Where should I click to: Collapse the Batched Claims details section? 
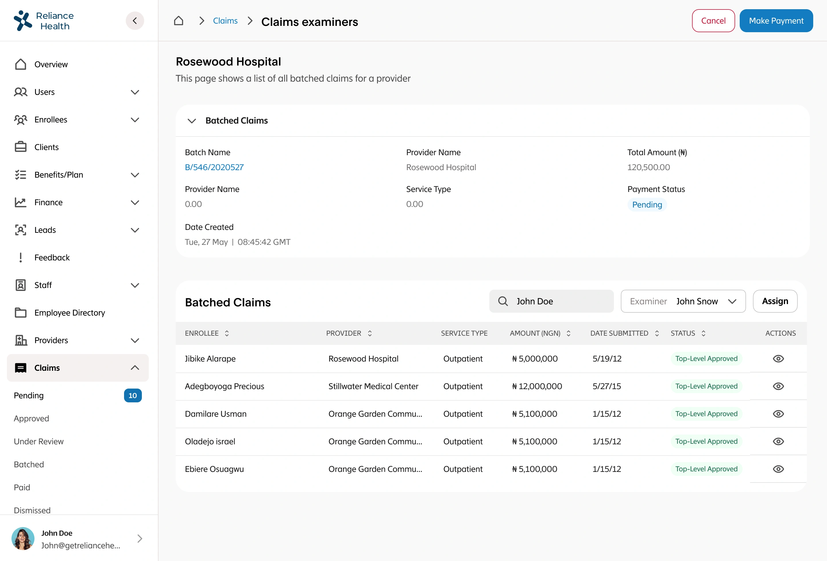192,121
